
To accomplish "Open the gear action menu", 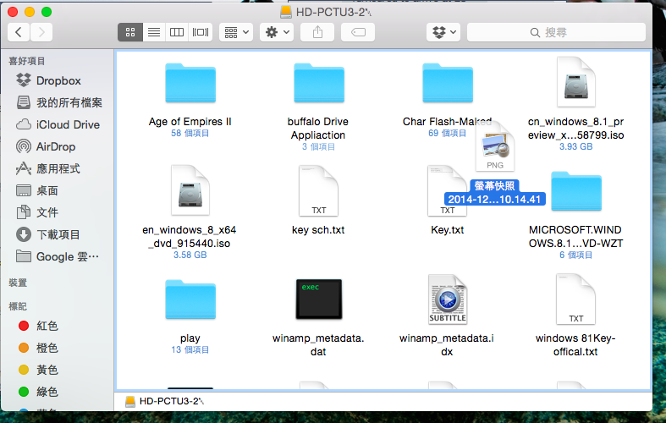I will click(x=277, y=32).
